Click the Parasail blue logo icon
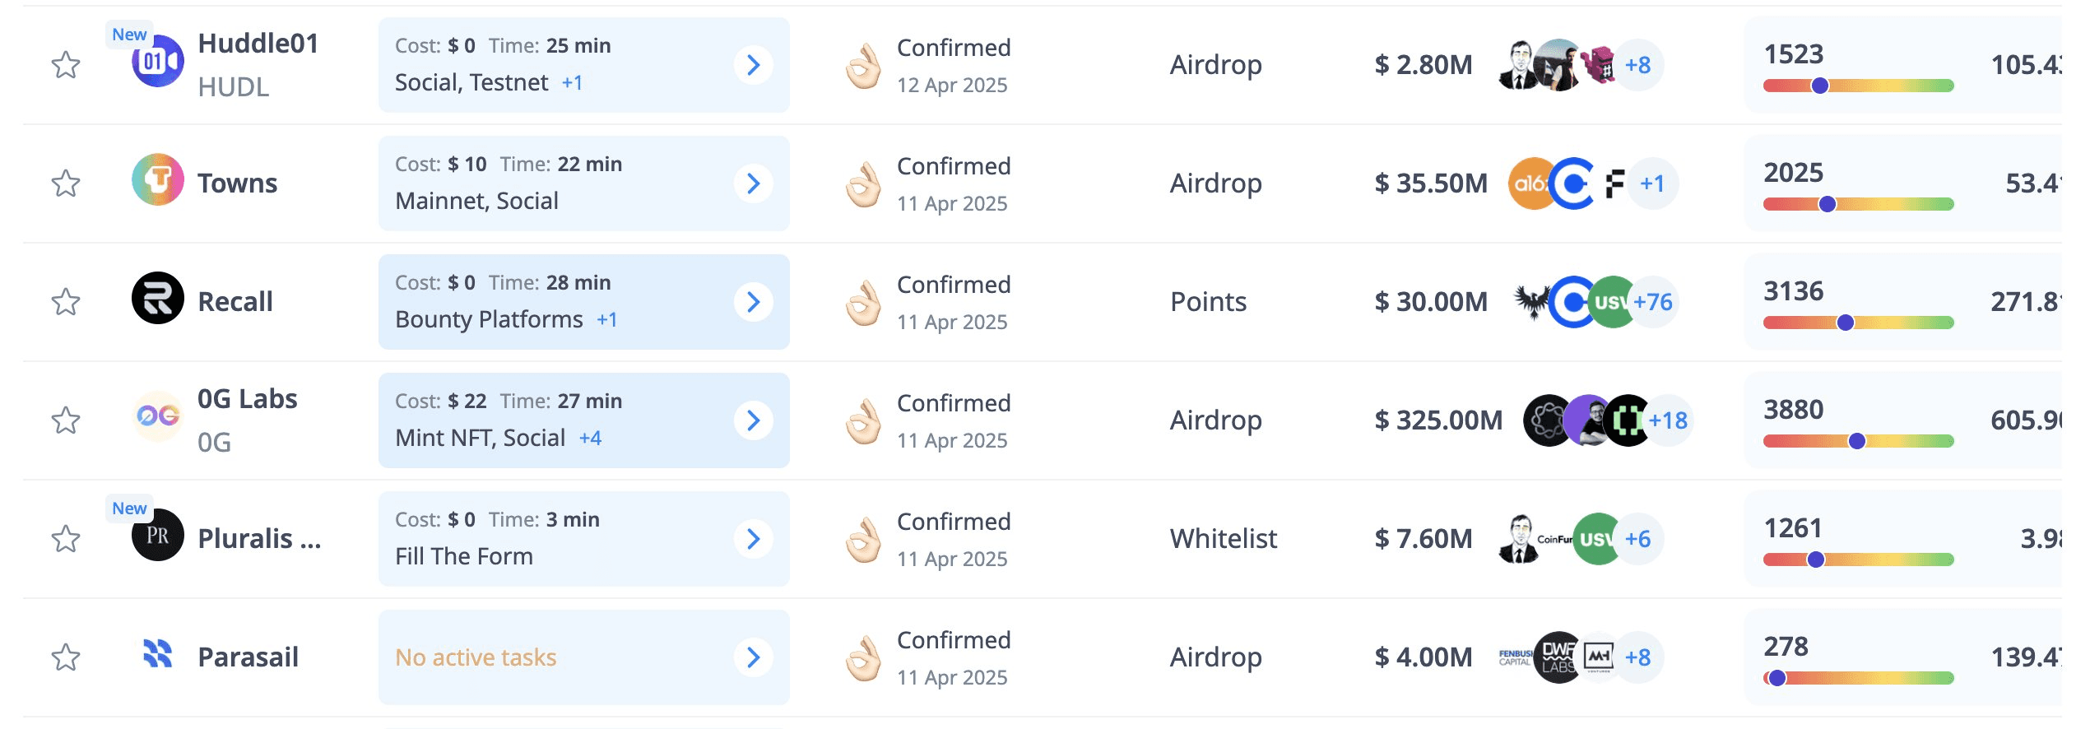Viewport: 2090px width, 729px height. click(x=157, y=654)
